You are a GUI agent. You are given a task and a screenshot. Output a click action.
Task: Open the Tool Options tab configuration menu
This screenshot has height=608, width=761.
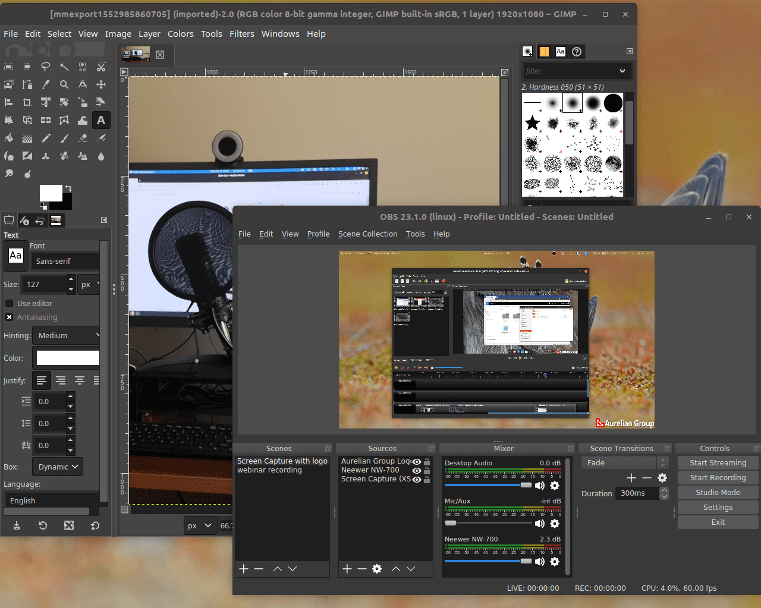[104, 220]
